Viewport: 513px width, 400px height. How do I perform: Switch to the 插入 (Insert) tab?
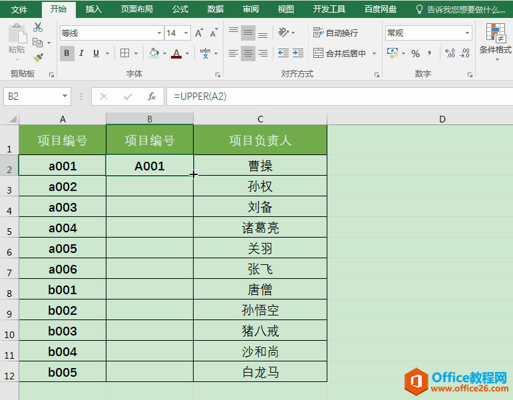(94, 9)
